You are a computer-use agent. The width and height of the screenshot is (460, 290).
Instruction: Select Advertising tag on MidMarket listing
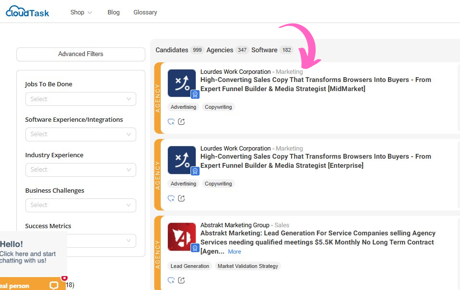[183, 107]
